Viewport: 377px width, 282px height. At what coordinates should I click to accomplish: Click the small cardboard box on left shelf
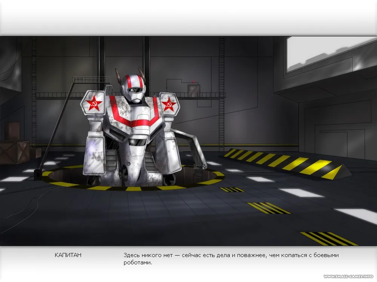pyautogui.click(x=14, y=130)
